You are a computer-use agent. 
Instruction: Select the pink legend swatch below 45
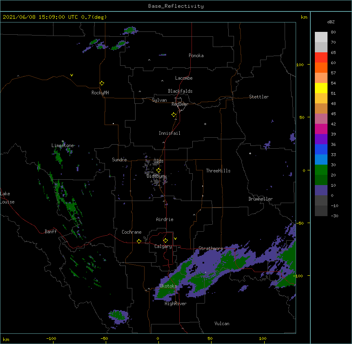(x=321, y=119)
